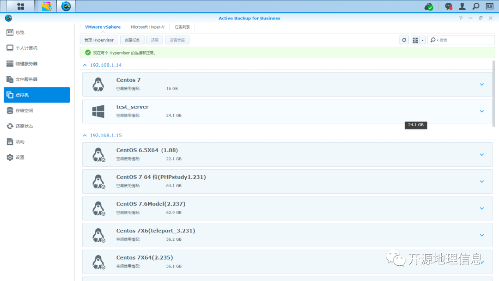499x281 pixels.
Task: Click Linux icon of CentOS 6.5X64 (1.88)
Action: pyautogui.click(x=98, y=155)
